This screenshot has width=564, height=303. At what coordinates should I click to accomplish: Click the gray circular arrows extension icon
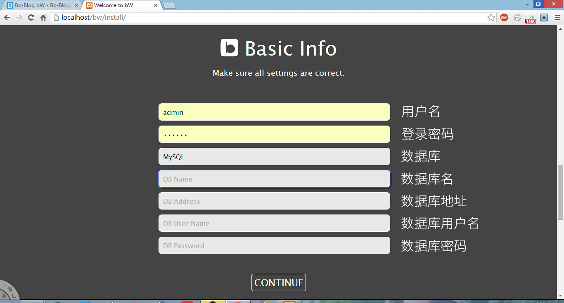517,17
